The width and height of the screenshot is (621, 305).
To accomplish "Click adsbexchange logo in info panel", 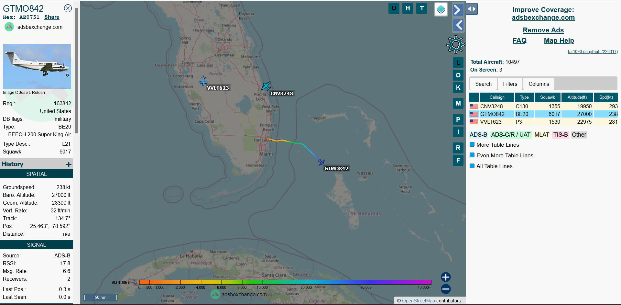I will point(9,27).
